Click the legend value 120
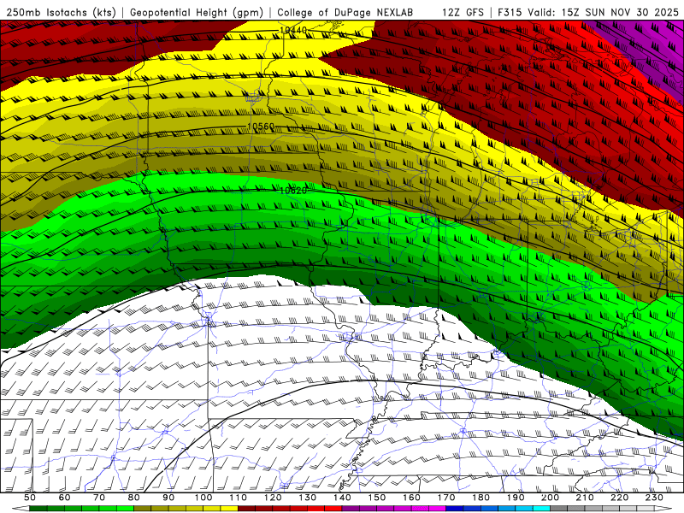The width and height of the screenshot is (684, 513). click(x=273, y=498)
